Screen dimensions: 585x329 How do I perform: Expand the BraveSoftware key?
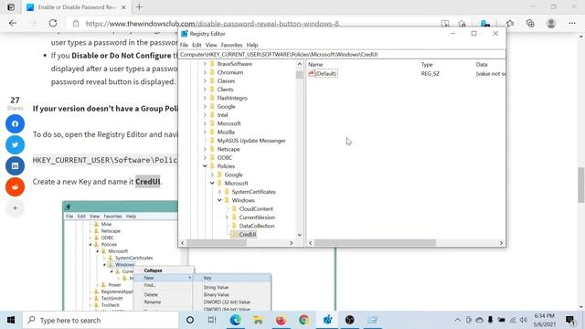(205, 64)
